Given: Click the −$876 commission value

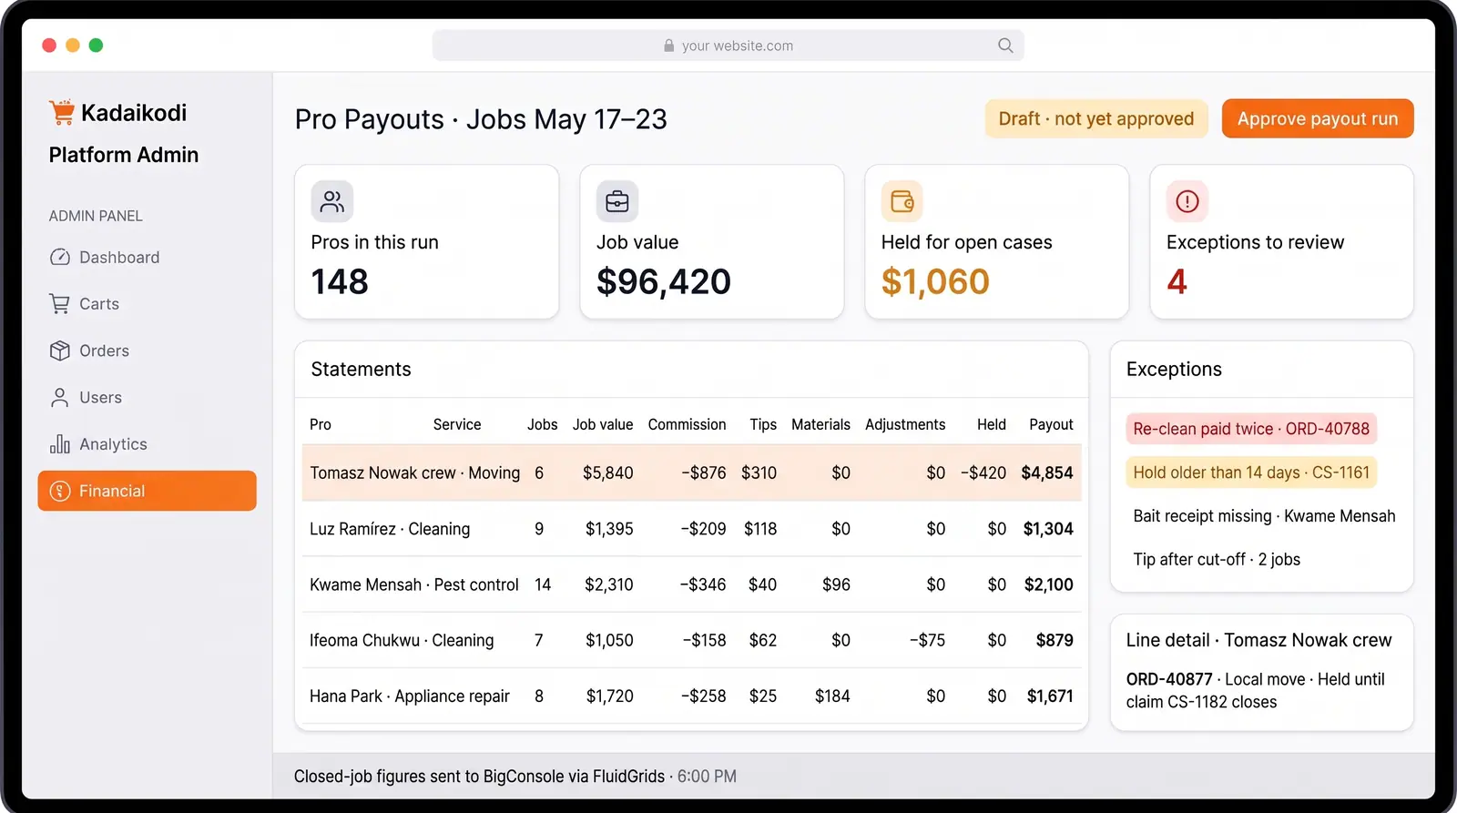Looking at the screenshot, I should 704,473.
